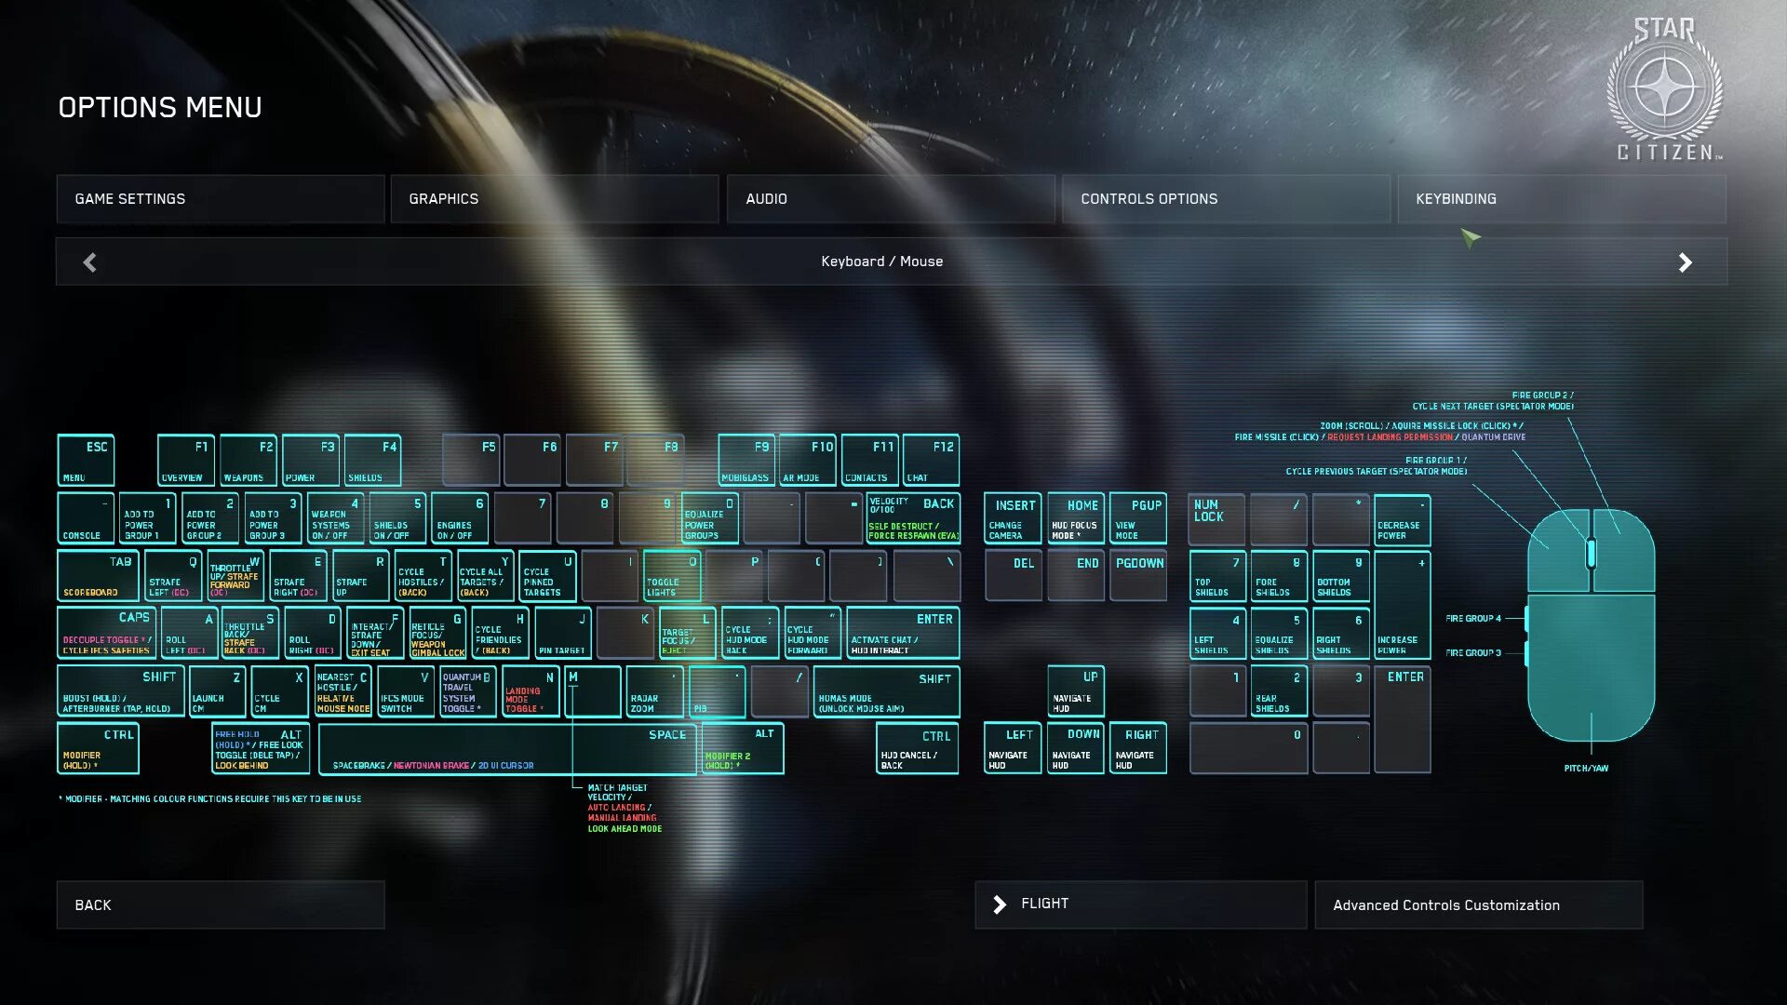Click the right arrow beside Keyboard / Mouse
Image resolution: width=1787 pixels, height=1005 pixels.
tap(1685, 262)
